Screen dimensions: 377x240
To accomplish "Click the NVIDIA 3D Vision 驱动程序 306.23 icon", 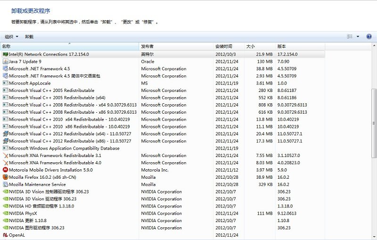I will (5, 199).
